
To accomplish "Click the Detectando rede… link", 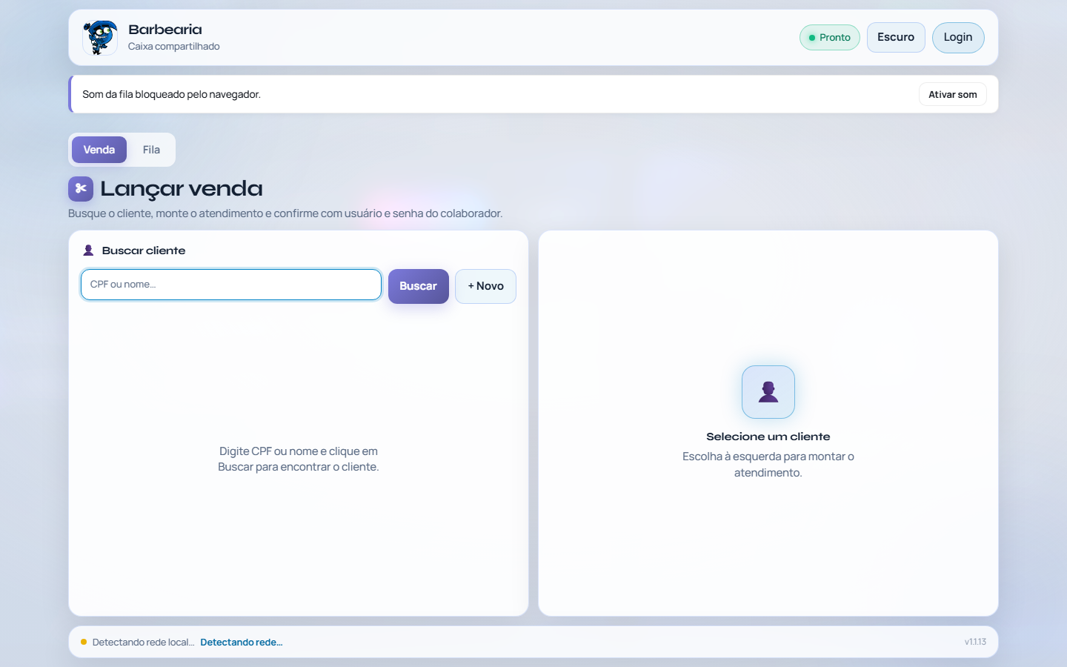I will tap(242, 643).
